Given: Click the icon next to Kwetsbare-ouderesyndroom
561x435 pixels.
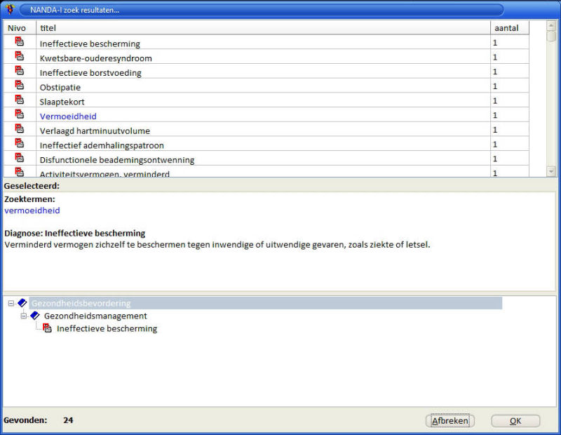Looking at the screenshot, I should [x=20, y=57].
